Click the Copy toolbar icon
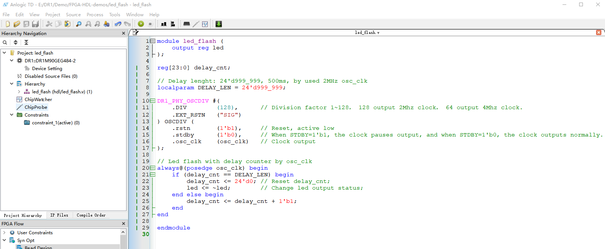 tap(58, 24)
